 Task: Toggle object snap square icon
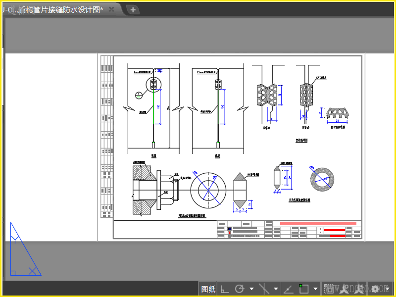click(303, 289)
